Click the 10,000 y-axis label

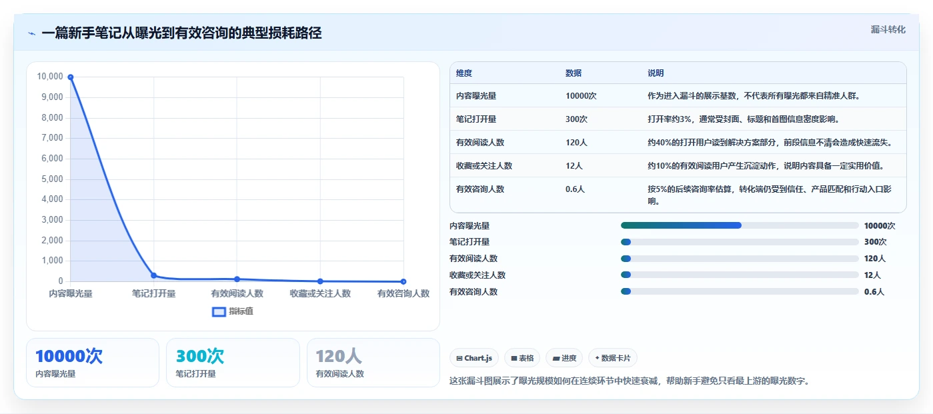50,77
